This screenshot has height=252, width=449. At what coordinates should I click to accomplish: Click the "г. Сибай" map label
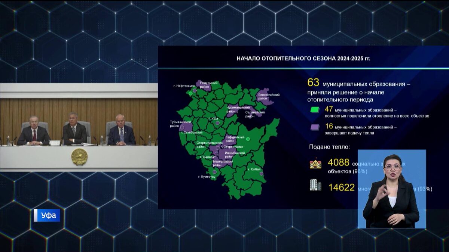[254, 169]
